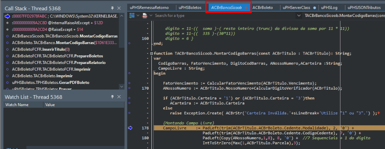Click gutter dot at the 'begin' line

click(129, 73)
